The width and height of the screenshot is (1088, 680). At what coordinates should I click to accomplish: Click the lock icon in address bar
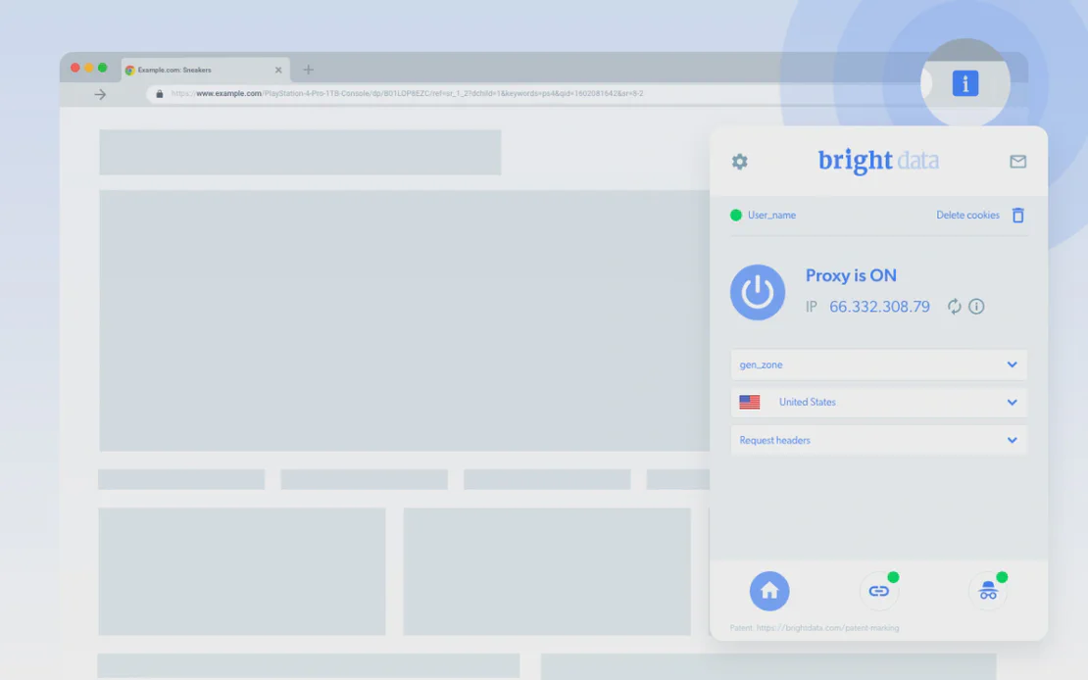click(x=160, y=94)
